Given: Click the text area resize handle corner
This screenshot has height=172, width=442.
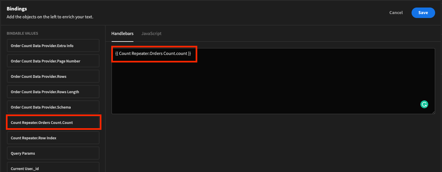Looking at the screenshot, I should 433,112.
